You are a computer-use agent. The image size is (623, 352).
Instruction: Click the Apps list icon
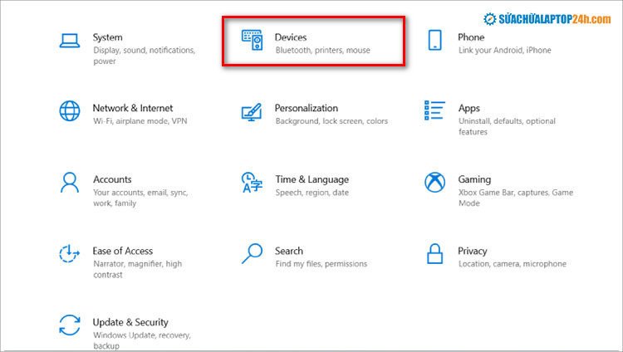click(x=434, y=111)
